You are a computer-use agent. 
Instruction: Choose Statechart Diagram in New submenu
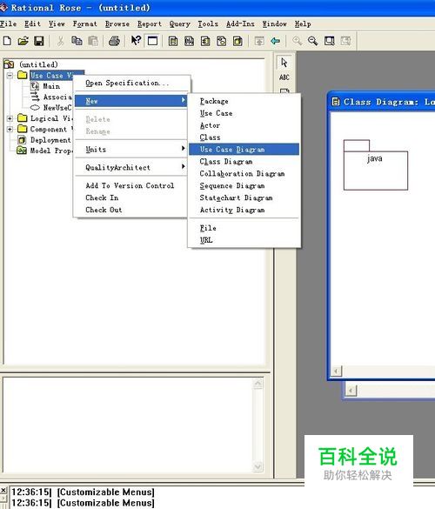(244, 198)
